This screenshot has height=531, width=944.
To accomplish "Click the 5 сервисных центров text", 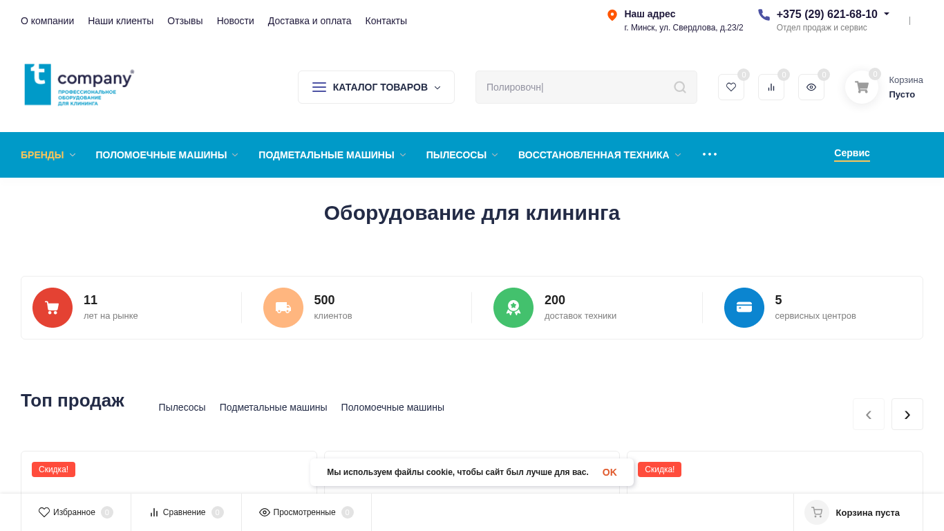I will coord(815,308).
